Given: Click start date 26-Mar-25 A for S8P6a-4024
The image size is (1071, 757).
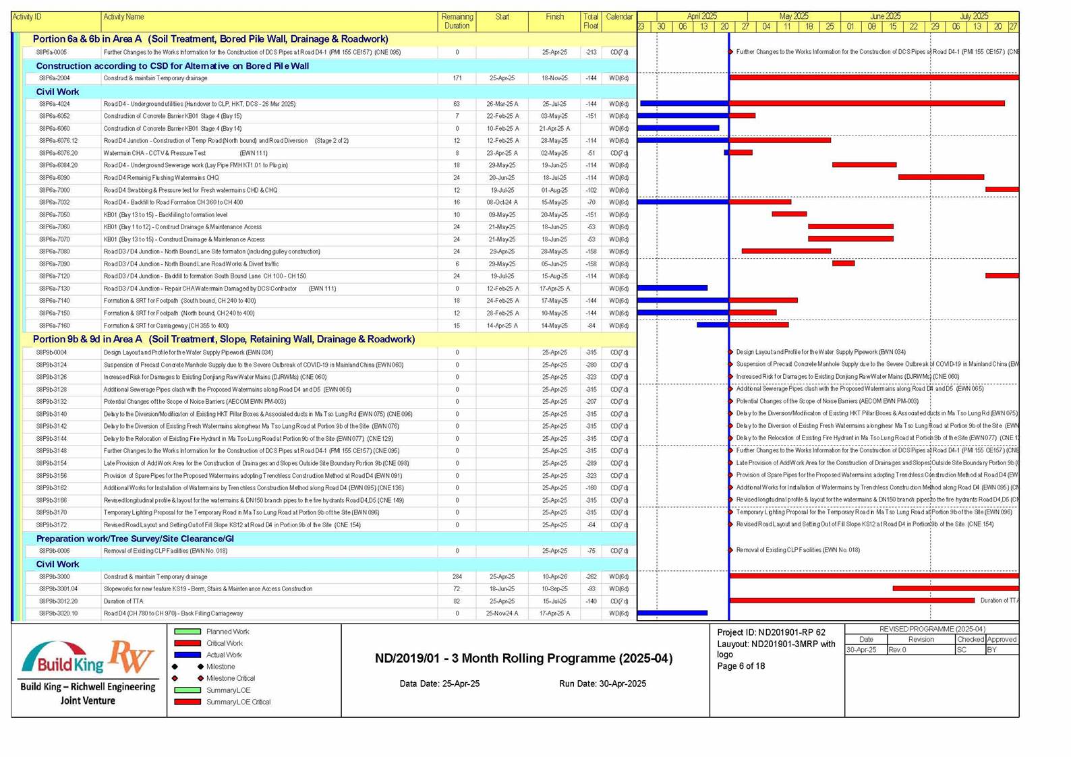Looking at the screenshot, I should click(x=502, y=104).
